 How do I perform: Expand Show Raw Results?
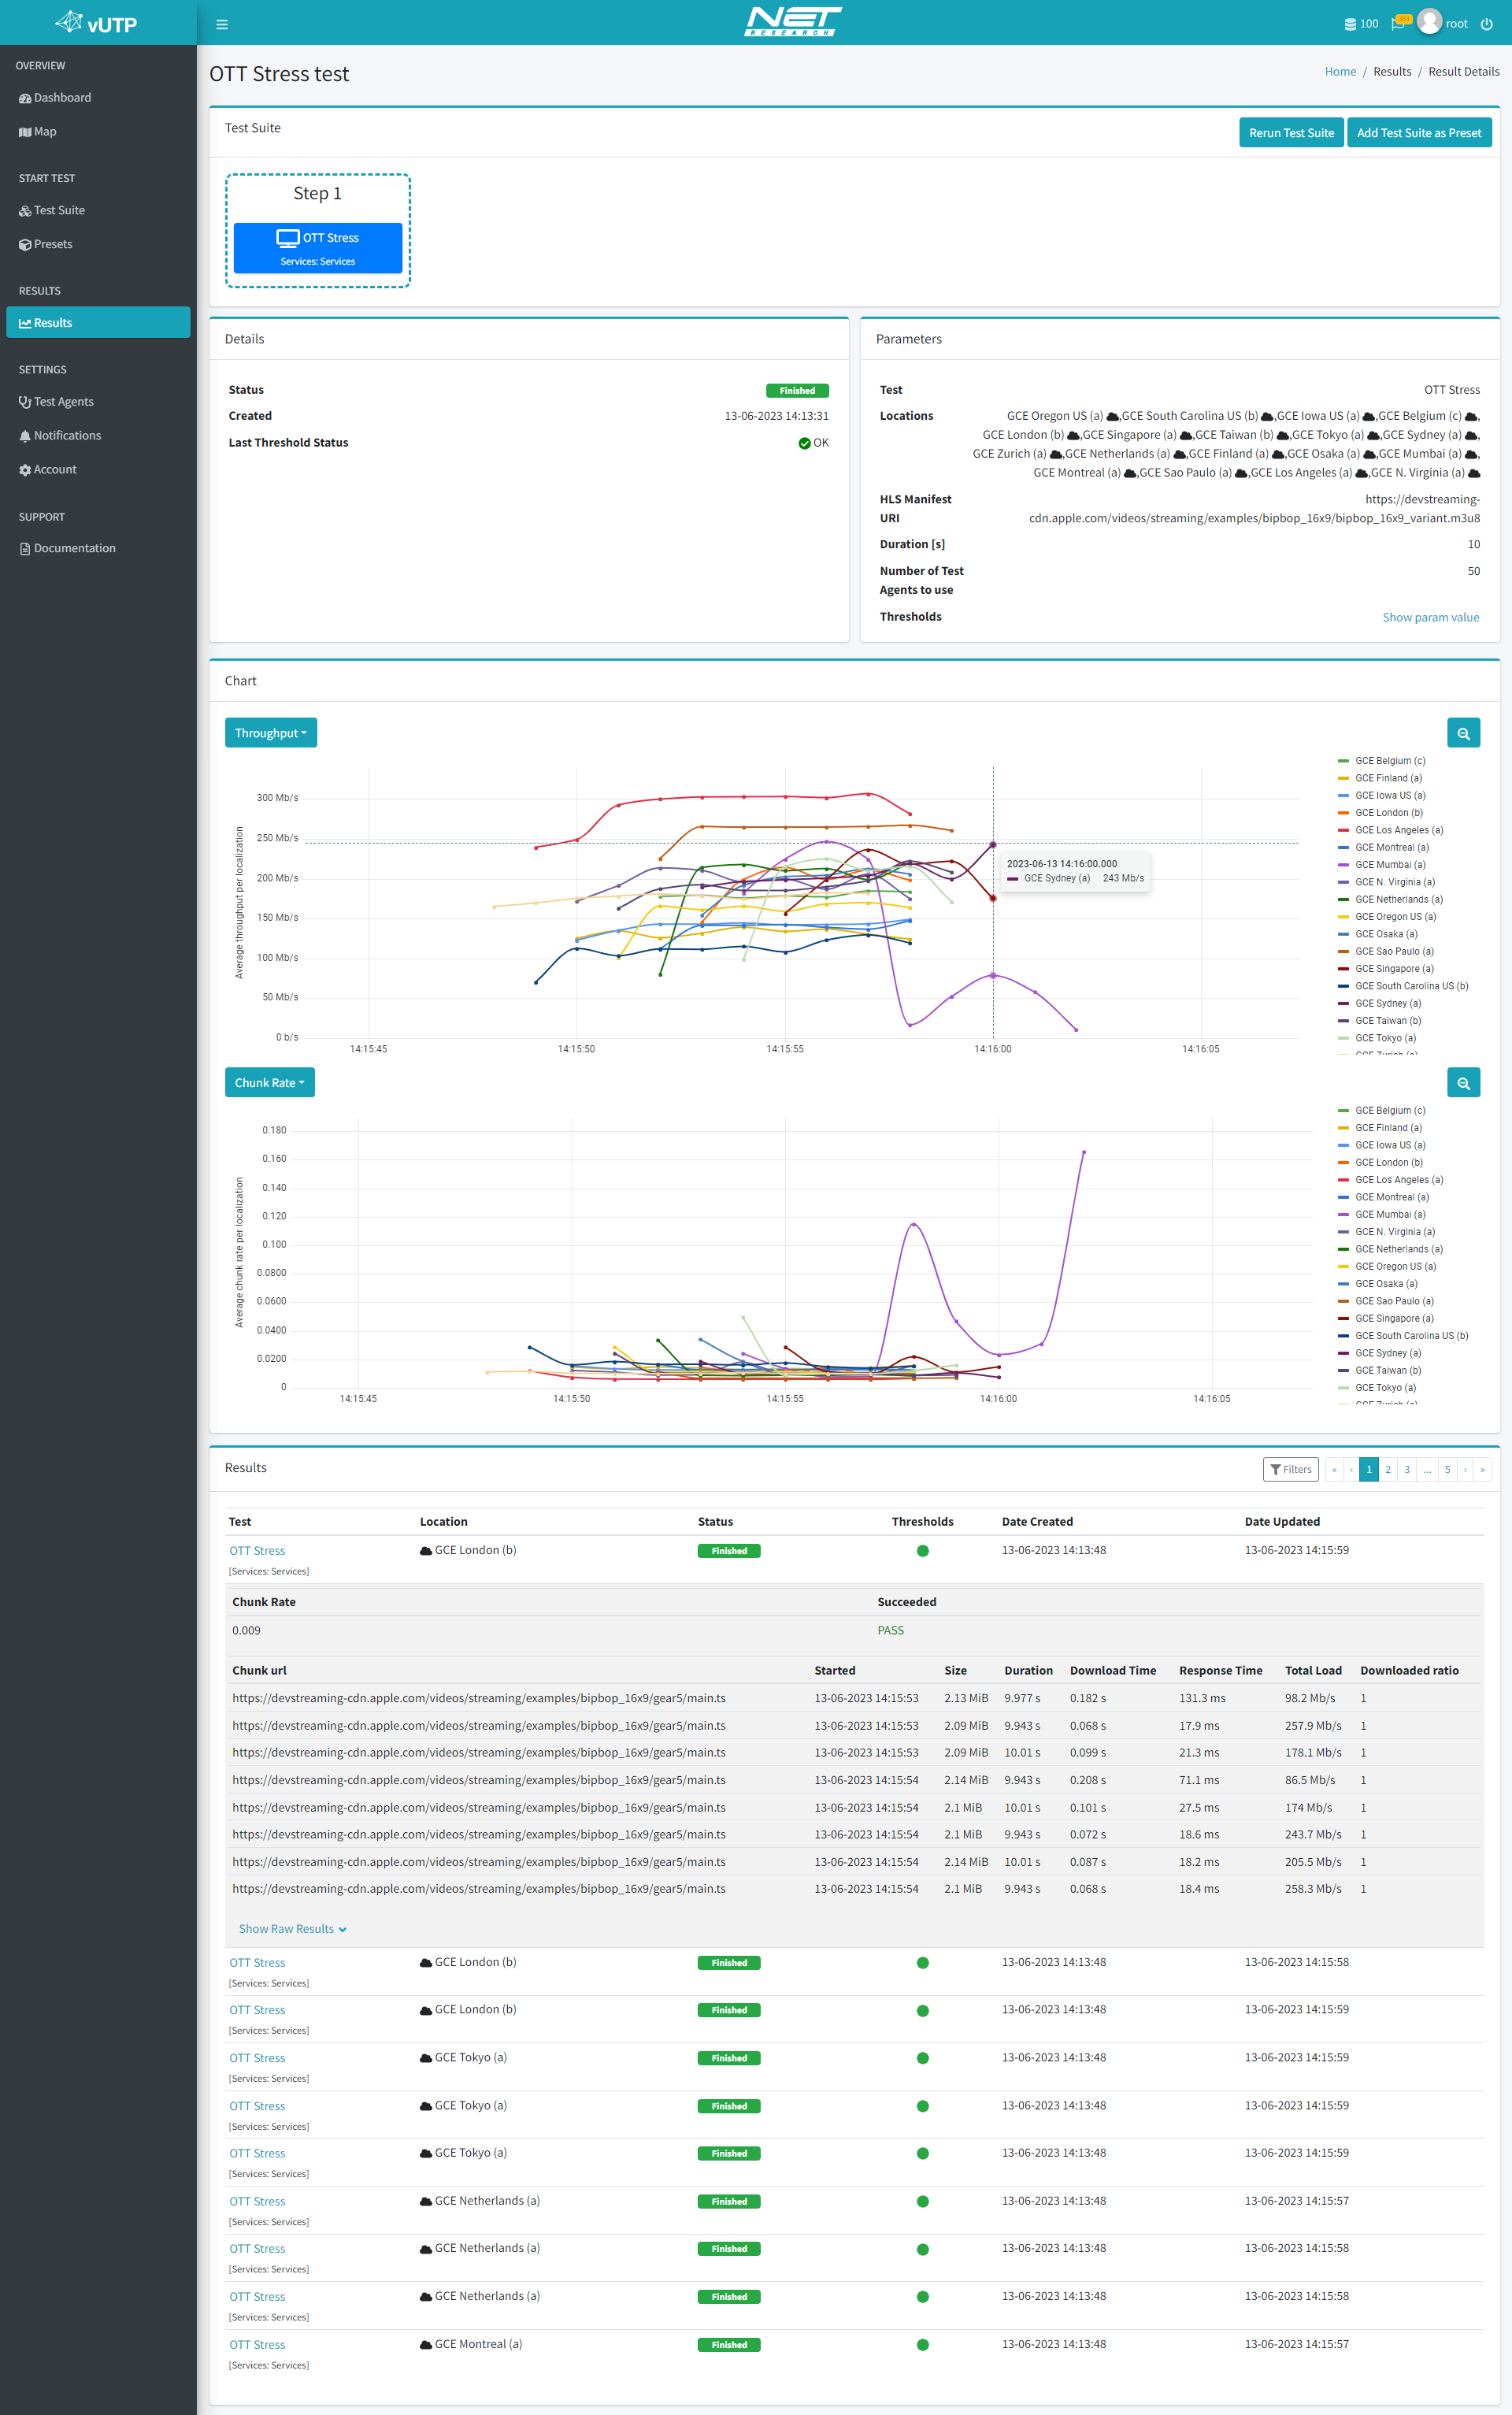tap(292, 1930)
